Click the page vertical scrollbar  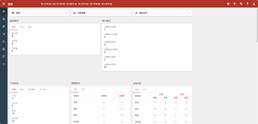coord(257,25)
